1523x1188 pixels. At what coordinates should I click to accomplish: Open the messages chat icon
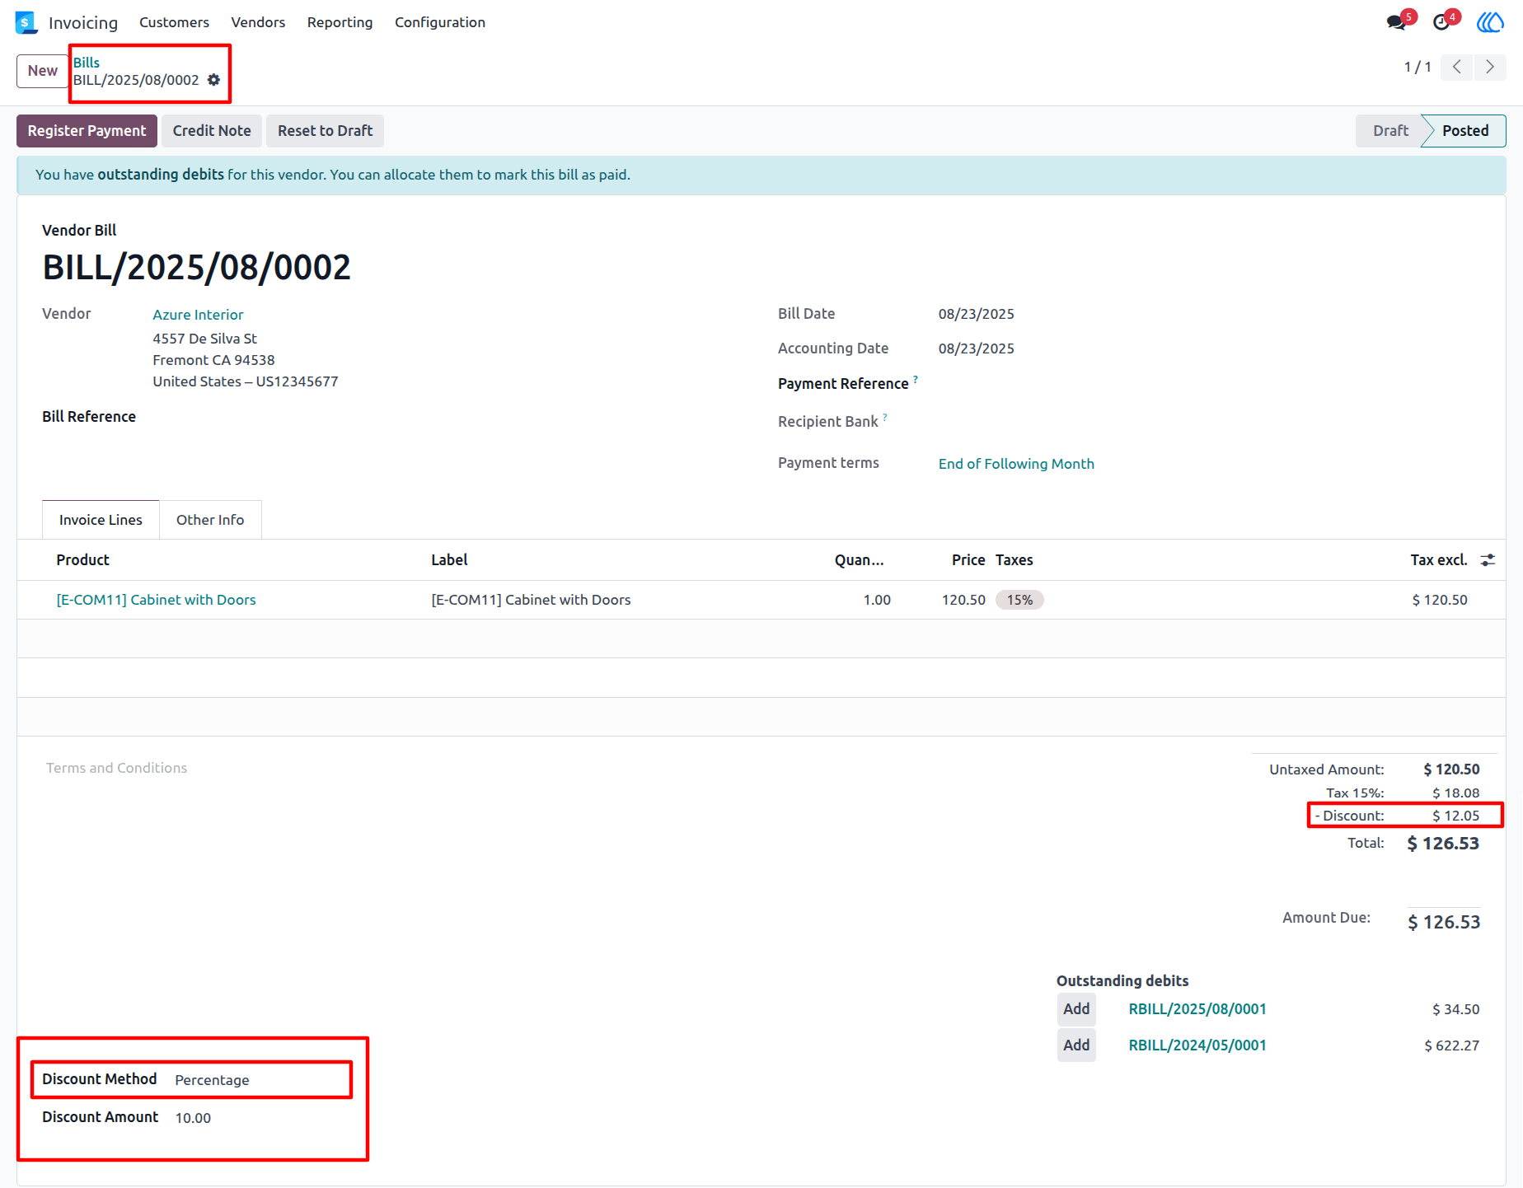click(x=1398, y=22)
